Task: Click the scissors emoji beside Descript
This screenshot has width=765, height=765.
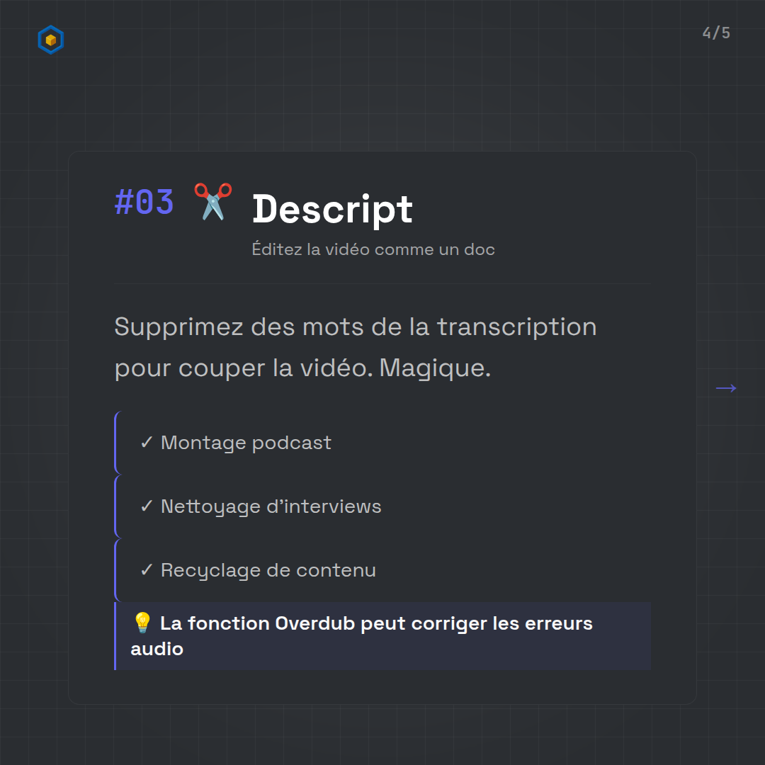Action: (x=213, y=202)
